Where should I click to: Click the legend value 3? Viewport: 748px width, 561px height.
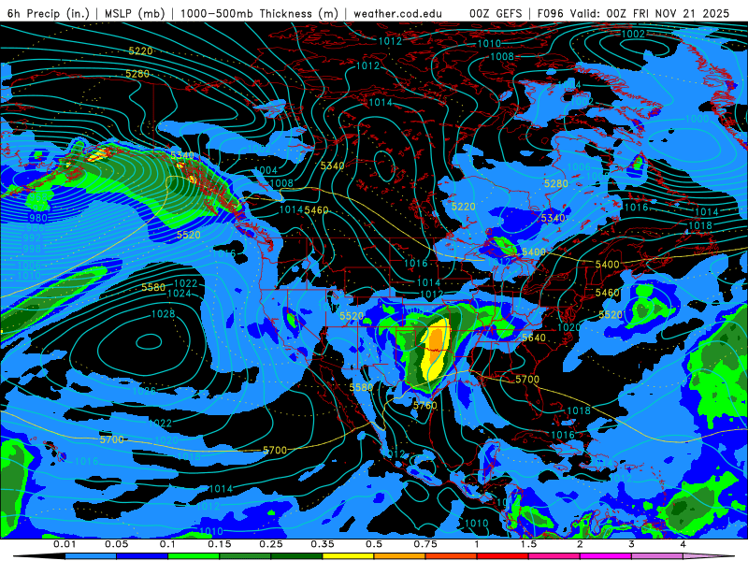click(x=631, y=544)
